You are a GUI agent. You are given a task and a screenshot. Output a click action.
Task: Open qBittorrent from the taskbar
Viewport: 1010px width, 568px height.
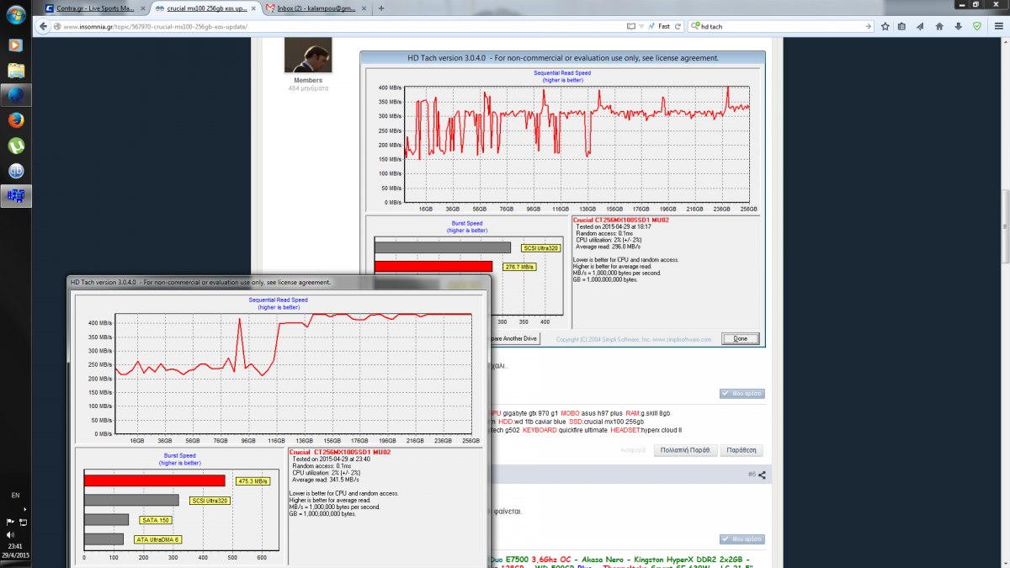tap(16, 171)
